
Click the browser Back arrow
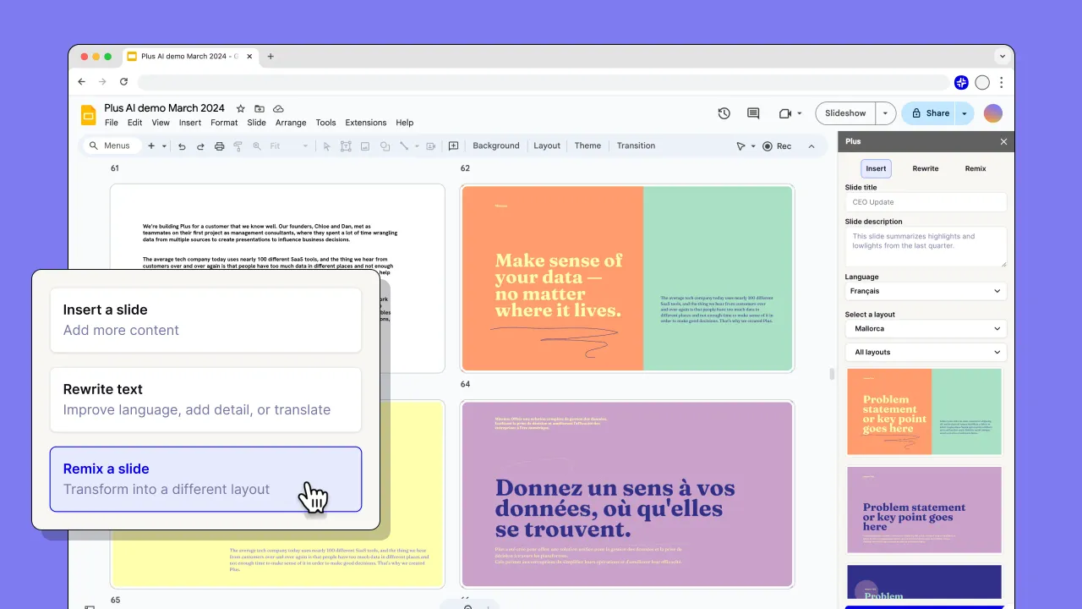click(x=82, y=82)
